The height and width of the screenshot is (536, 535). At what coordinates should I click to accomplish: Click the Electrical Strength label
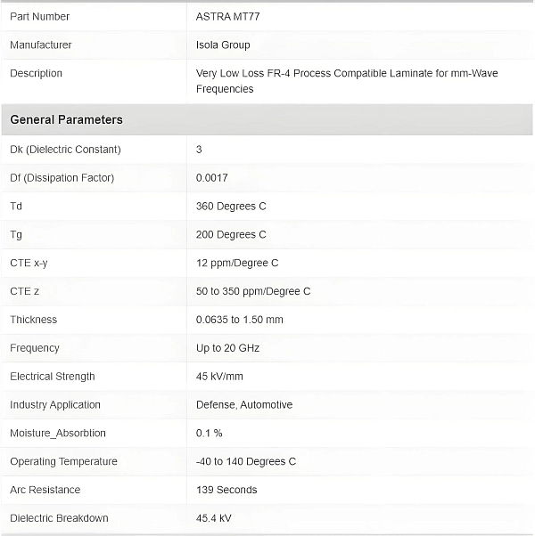[x=53, y=377]
